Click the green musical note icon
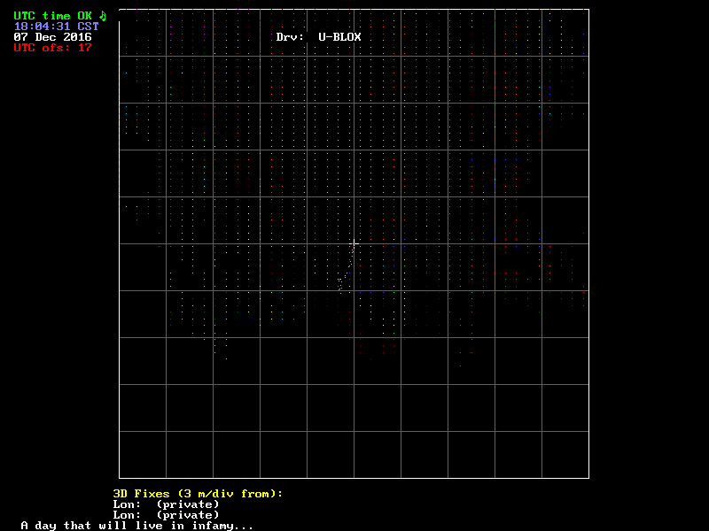Screen dimensions: 709x531 tap(103, 16)
